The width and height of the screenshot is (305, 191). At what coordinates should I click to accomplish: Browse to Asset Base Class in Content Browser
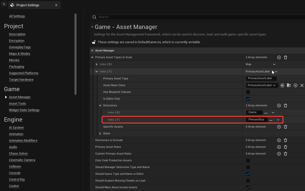pyautogui.click(x=289, y=85)
